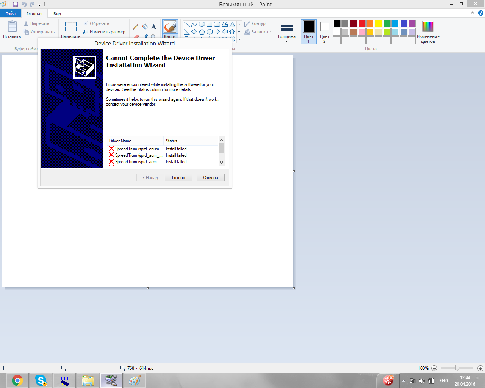Switch to the Вид tab
The width and height of the screenshot is (485, 388).
(57, 14)
